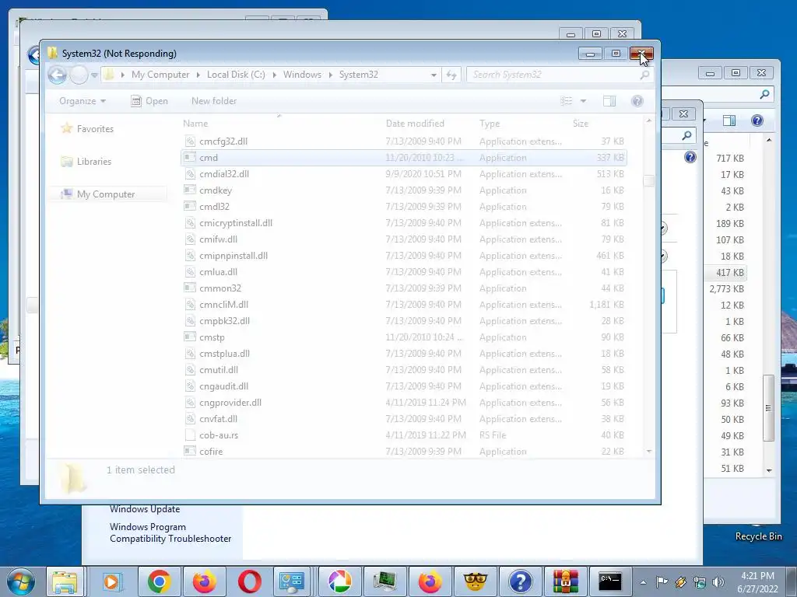The width and height of the screenshot is (797, 597).
Task: Click the scroll down arrow in System32 file list
Action: (648, 452)
